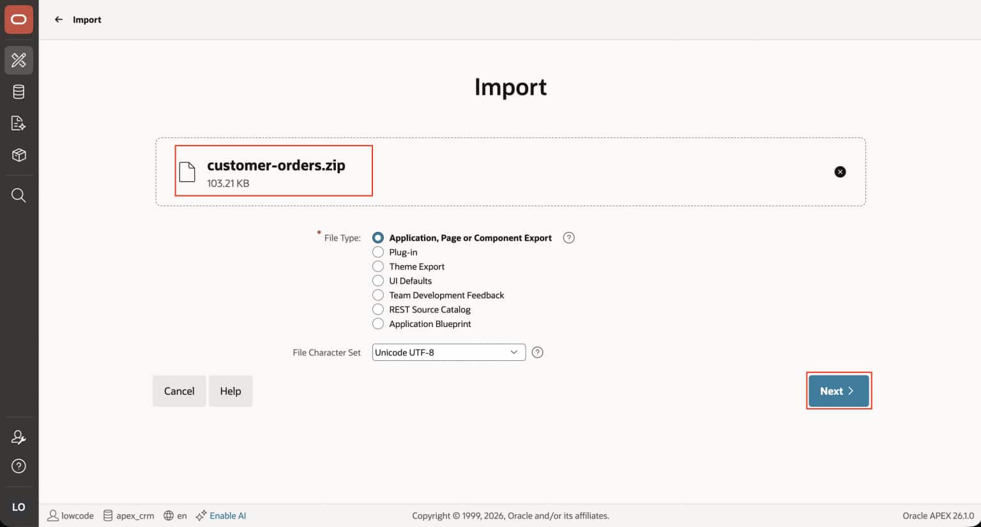
Task: Select the Application Blueprint option
Action: point(378,324)
